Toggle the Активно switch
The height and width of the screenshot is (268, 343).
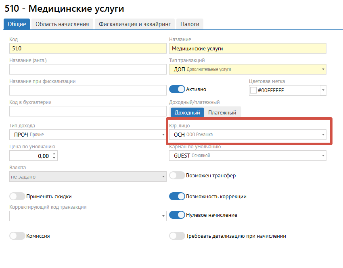click(177, 89)
